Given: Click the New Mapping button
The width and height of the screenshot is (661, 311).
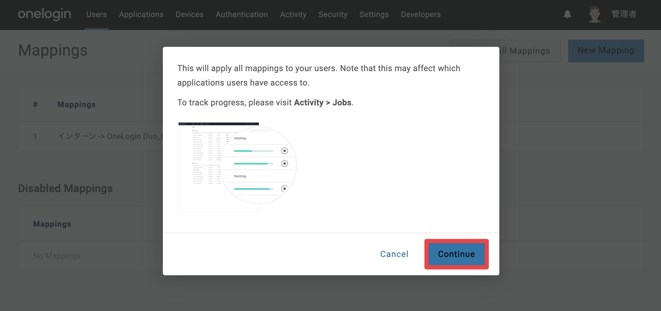Looking at the screenshot, I should 606,51.
